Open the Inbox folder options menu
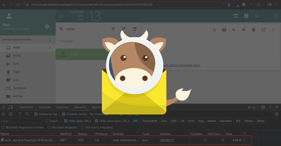This screenshot has height=146, width=281. [50, 48]
